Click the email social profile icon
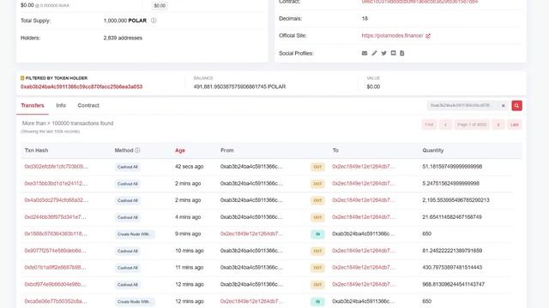Image resolution: width=549 pixels, height=308 pixels. [365, 53]
